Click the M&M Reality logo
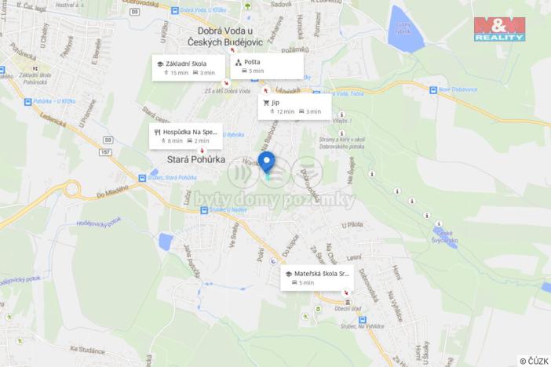551x367 pixels. point(499,29)
